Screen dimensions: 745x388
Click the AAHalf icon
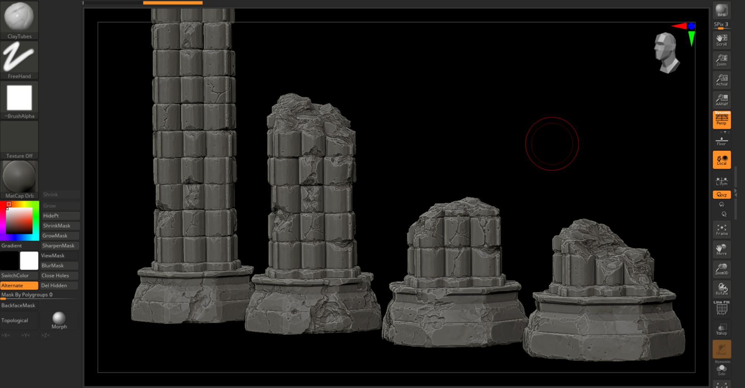click(722, 100)
